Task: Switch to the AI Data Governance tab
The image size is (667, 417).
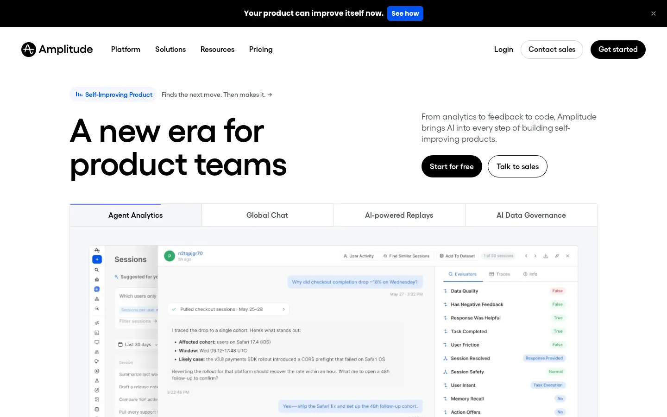Action: 531,215
